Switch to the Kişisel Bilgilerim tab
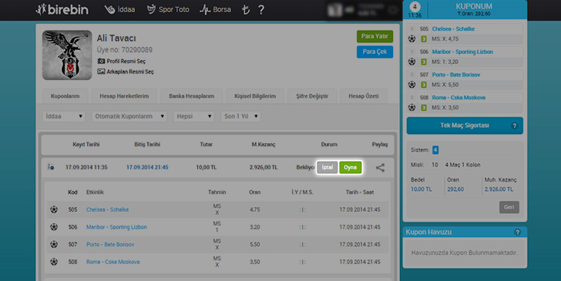The width and height of the screenshot is (561, 281). coord(255,96)
